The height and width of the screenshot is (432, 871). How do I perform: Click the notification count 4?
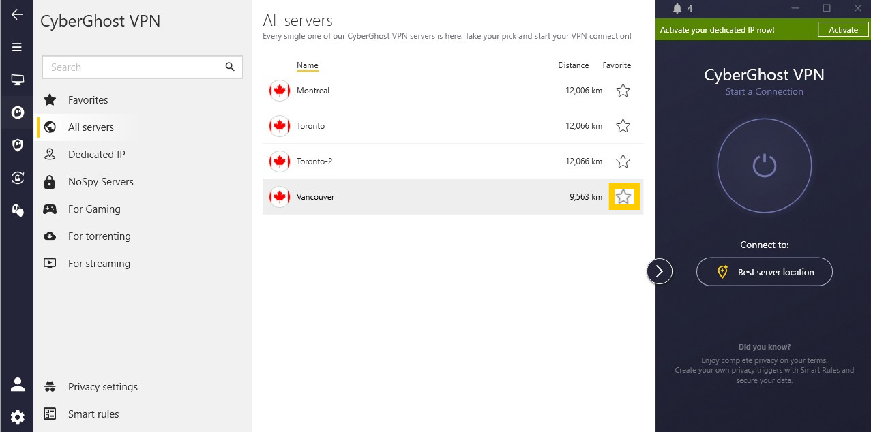coord(690,9)
